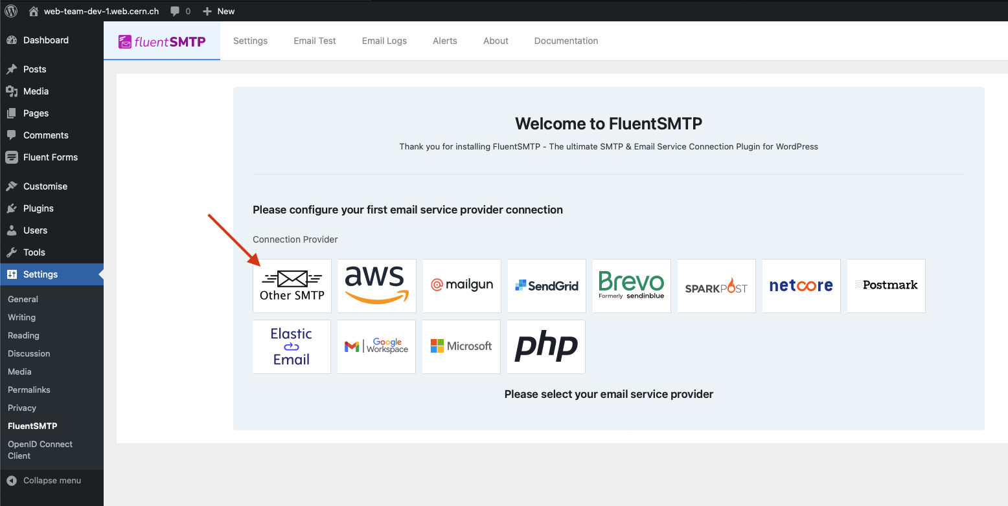This screenshot has width=1008, height=506.
Task: Select the SendGrid provider card
Action: (546, 286)
